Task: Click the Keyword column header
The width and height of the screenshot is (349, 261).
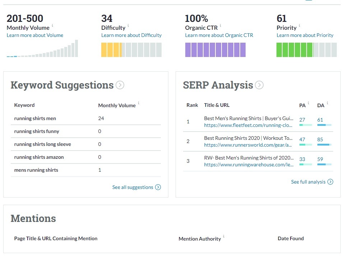Action: coord(24,105)
